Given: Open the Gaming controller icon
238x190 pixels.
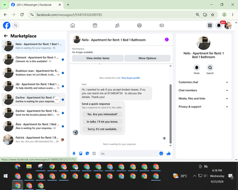Looking at the screenshot, I should click(162, 25).
